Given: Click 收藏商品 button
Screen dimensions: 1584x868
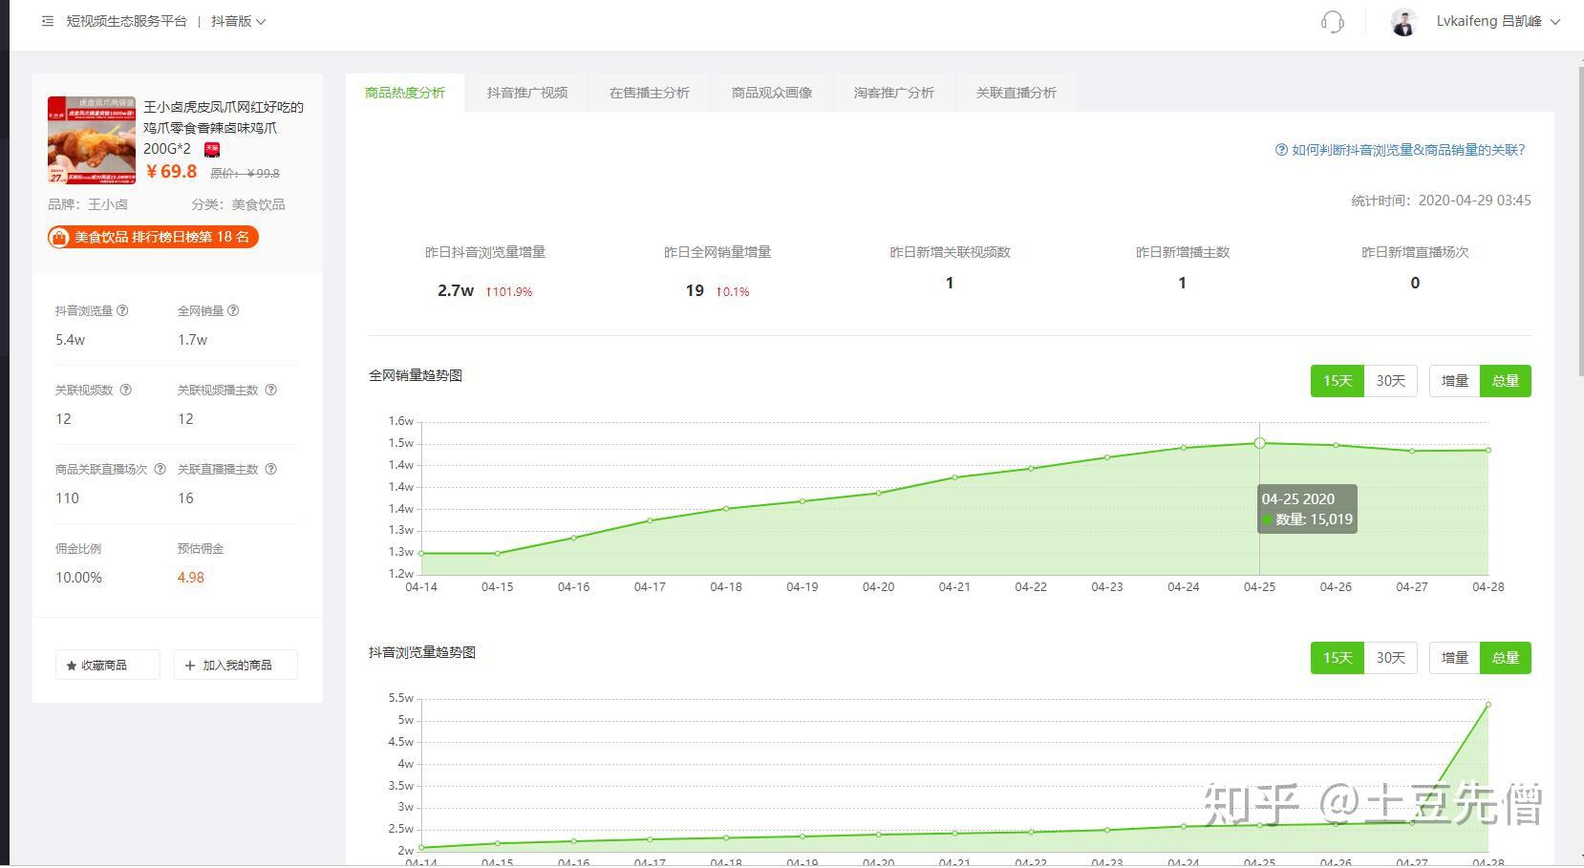Looking at the screenshot, I should pos(107,665).
